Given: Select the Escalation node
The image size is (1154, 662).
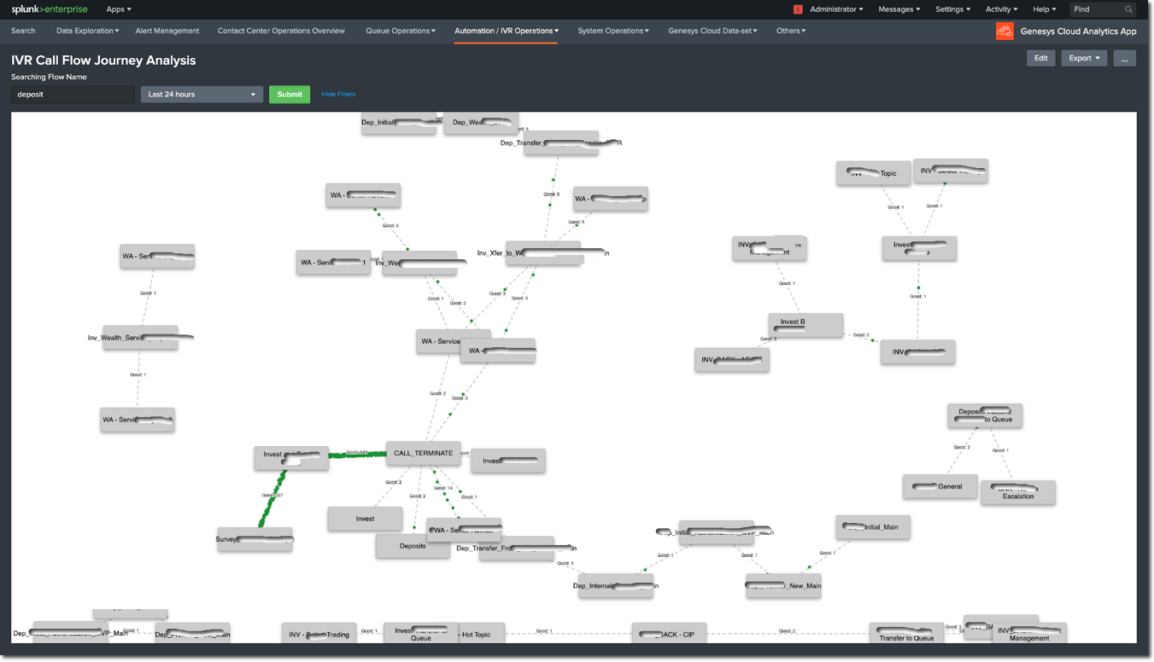Looking at the screenshot, I should [x=1017, y=492].
